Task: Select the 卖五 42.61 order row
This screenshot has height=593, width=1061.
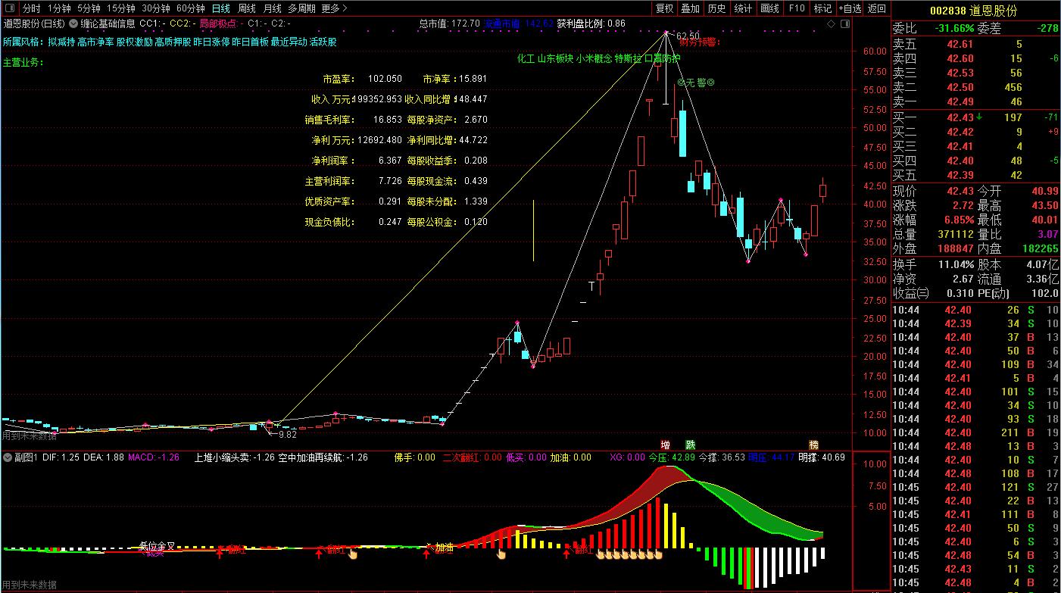Action: click(976, 44)
